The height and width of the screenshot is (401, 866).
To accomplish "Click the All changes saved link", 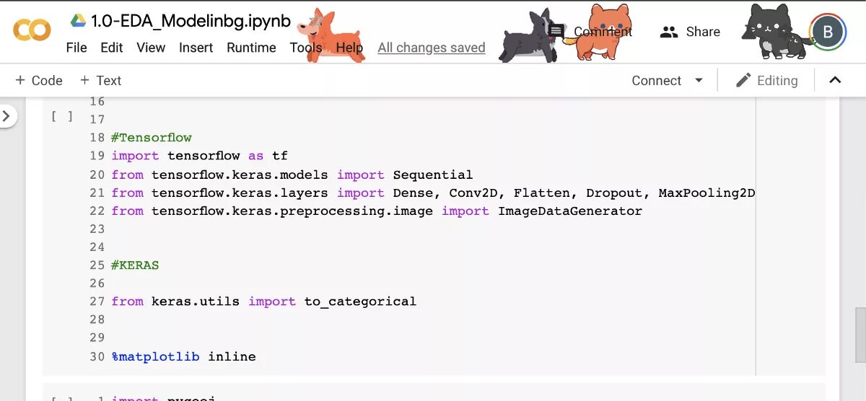I will pyautogui.click(x=432, y=48).
